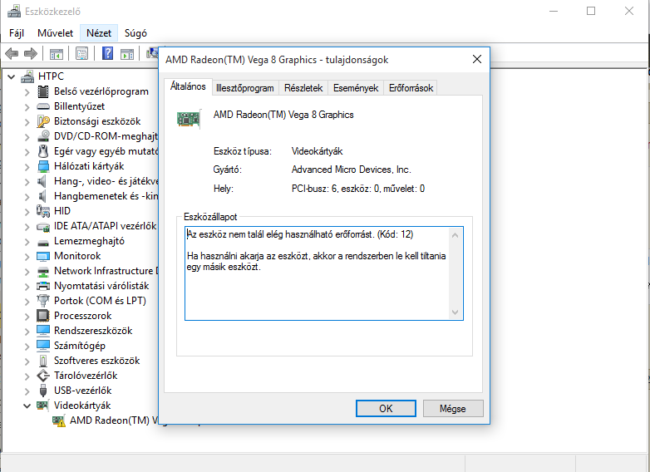Viewport: 650px width, 472px height.
Task: Click the device status scroll up arrow
Action: pos(455,235)
